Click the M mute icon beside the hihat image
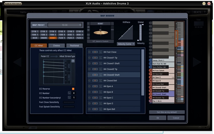 [x=89, y=35]
